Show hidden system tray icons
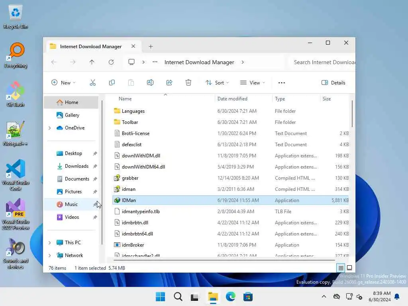The image size is (408, 306). 324,296
